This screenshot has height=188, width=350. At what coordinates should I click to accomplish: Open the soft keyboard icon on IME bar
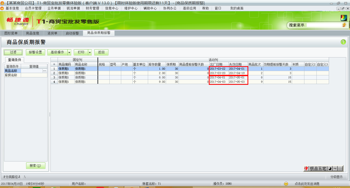(x=340, y=169)
